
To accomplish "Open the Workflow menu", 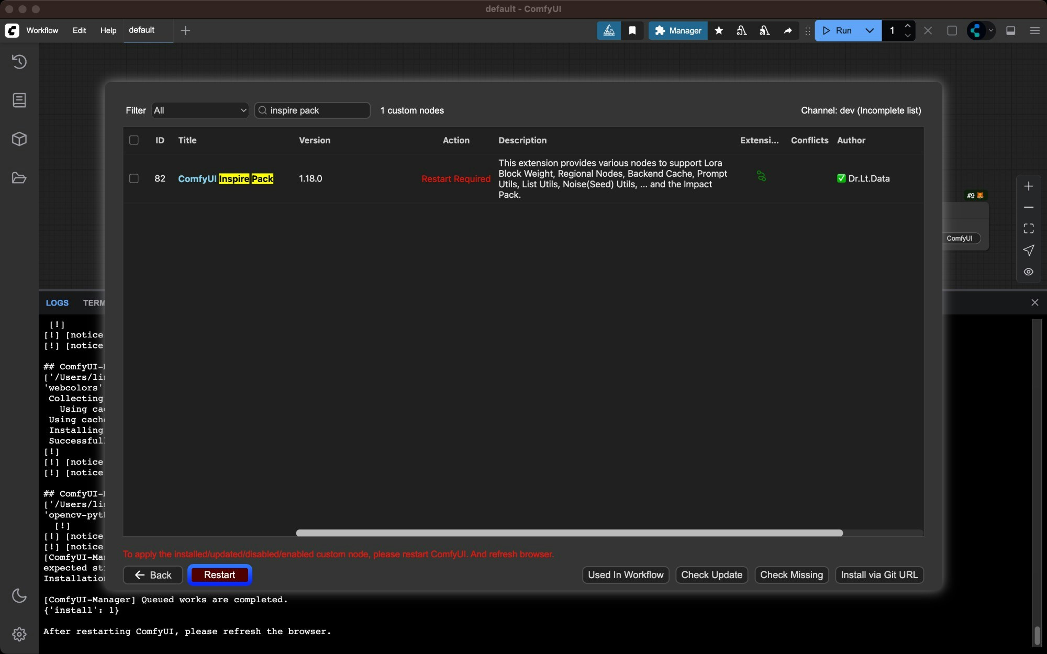I will click(42, 30).
